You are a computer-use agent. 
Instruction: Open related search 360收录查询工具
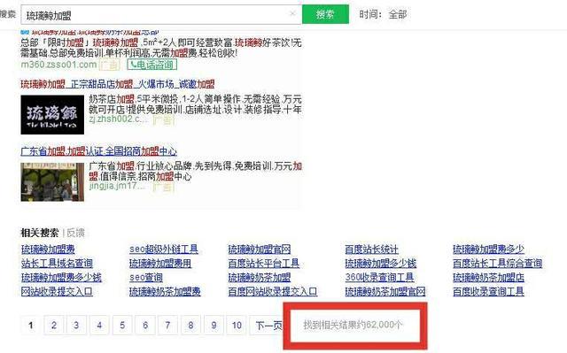click(379, 277)
